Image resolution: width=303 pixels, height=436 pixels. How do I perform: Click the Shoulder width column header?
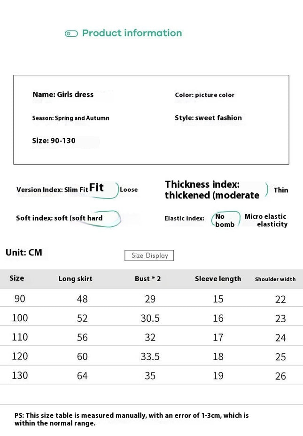(275, 279)
